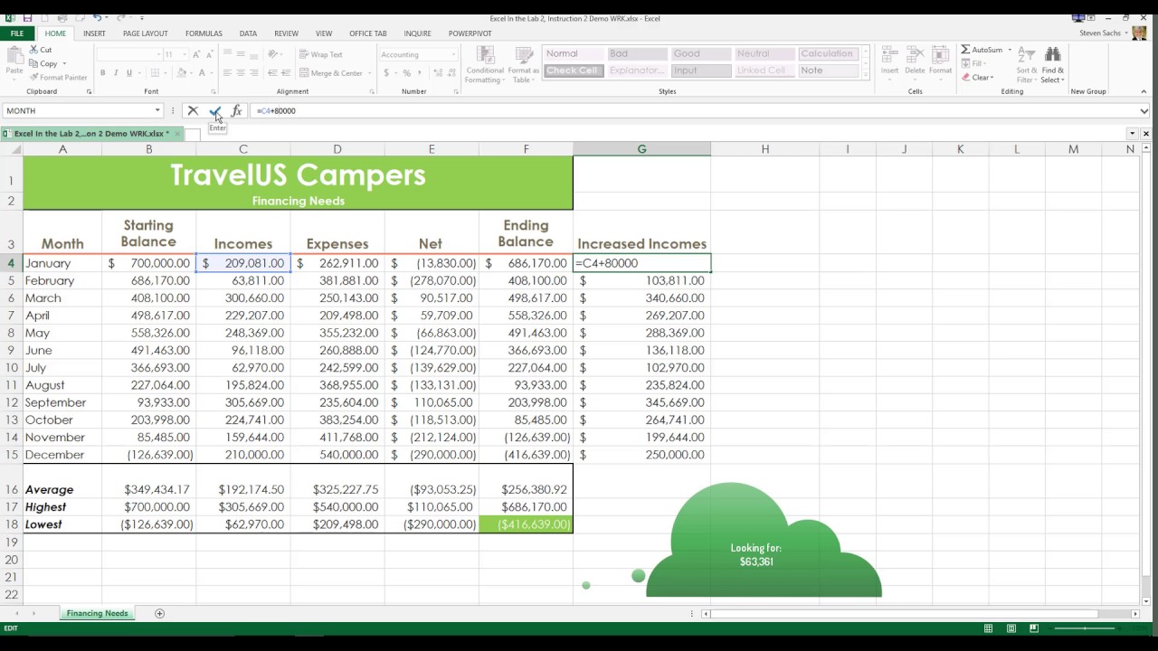Toggle Merge & Center
This screenshot has height=651, width=1158.
(329, 73)
